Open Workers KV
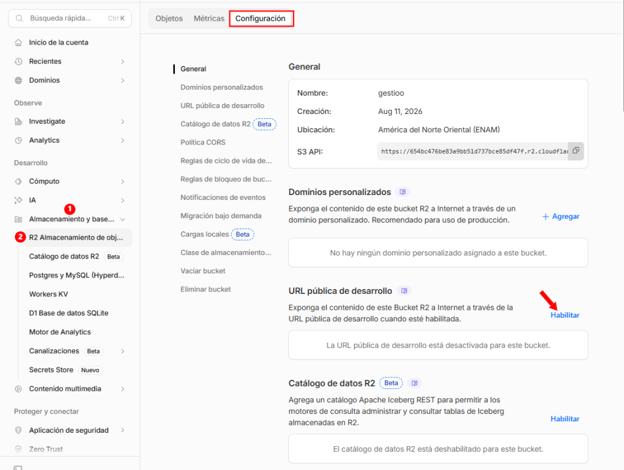Screen dimensions: 624x470 pyautogui.click(x=49, y=294)
